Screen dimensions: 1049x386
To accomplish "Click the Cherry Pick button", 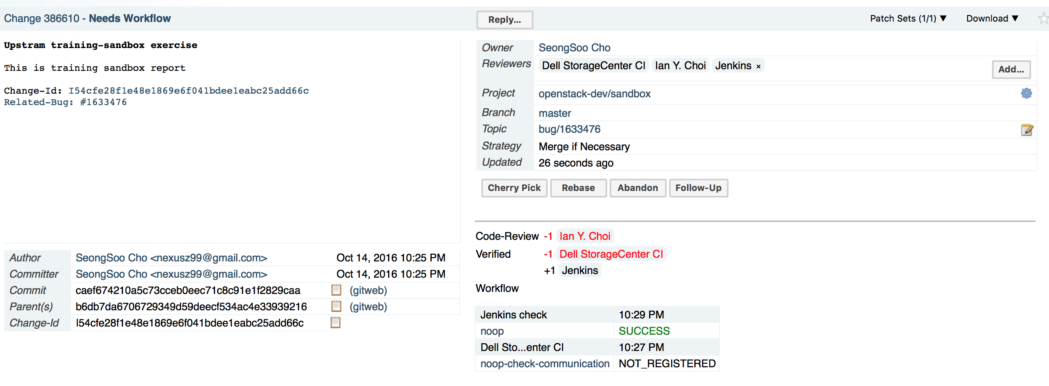I will (x=514, y=188).
